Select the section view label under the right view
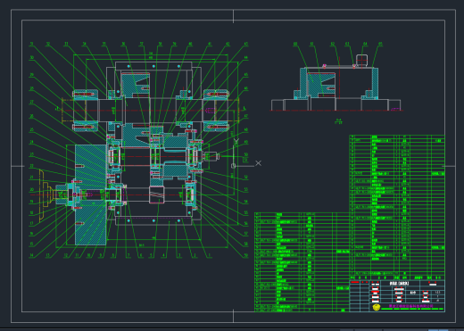 click(338, 121)
